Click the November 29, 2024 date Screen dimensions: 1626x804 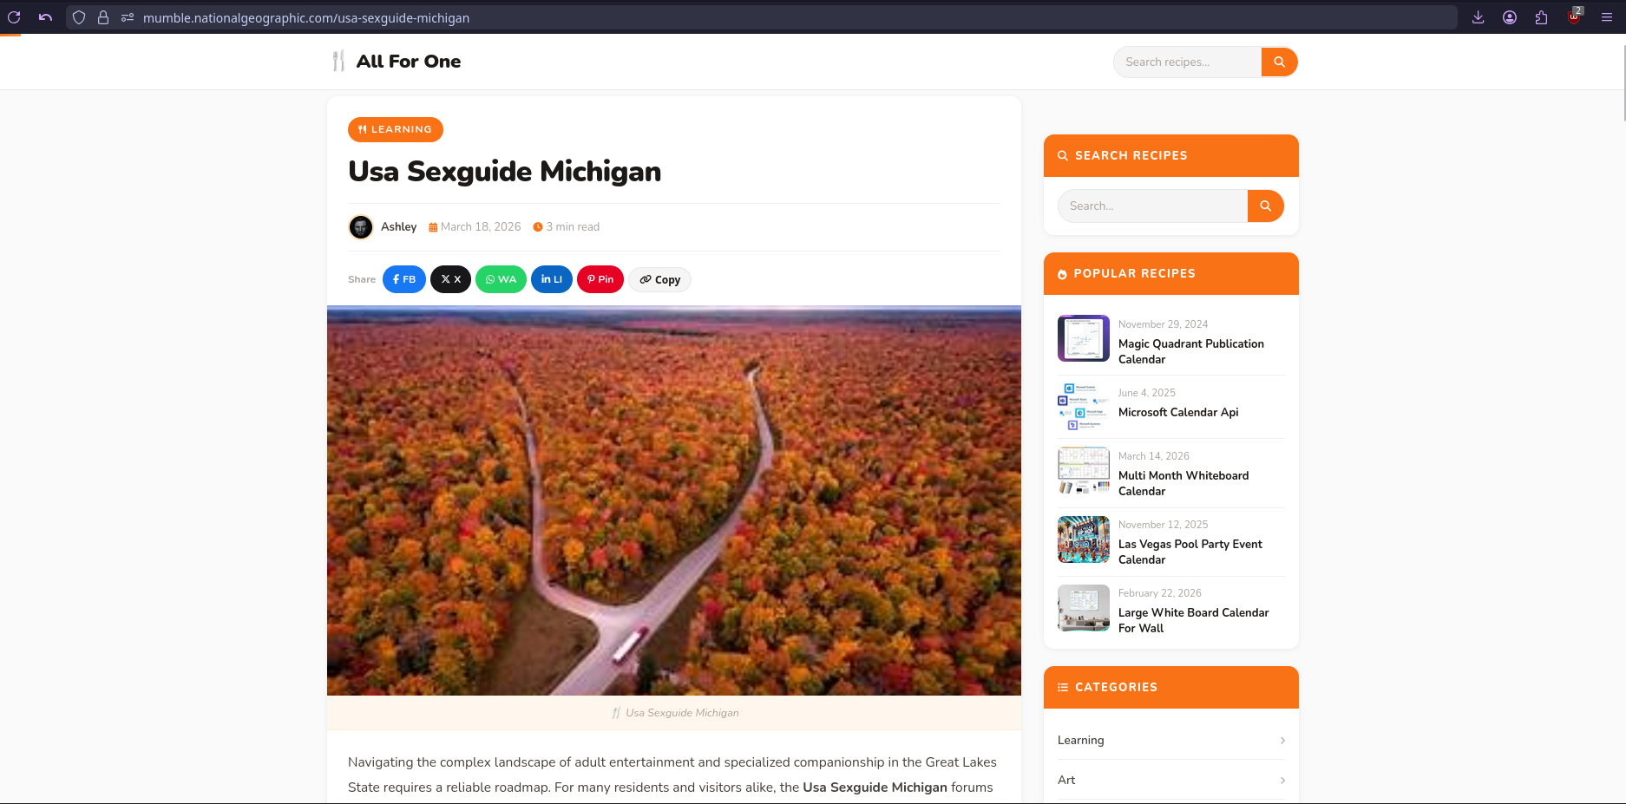[x=1163, y=324]
